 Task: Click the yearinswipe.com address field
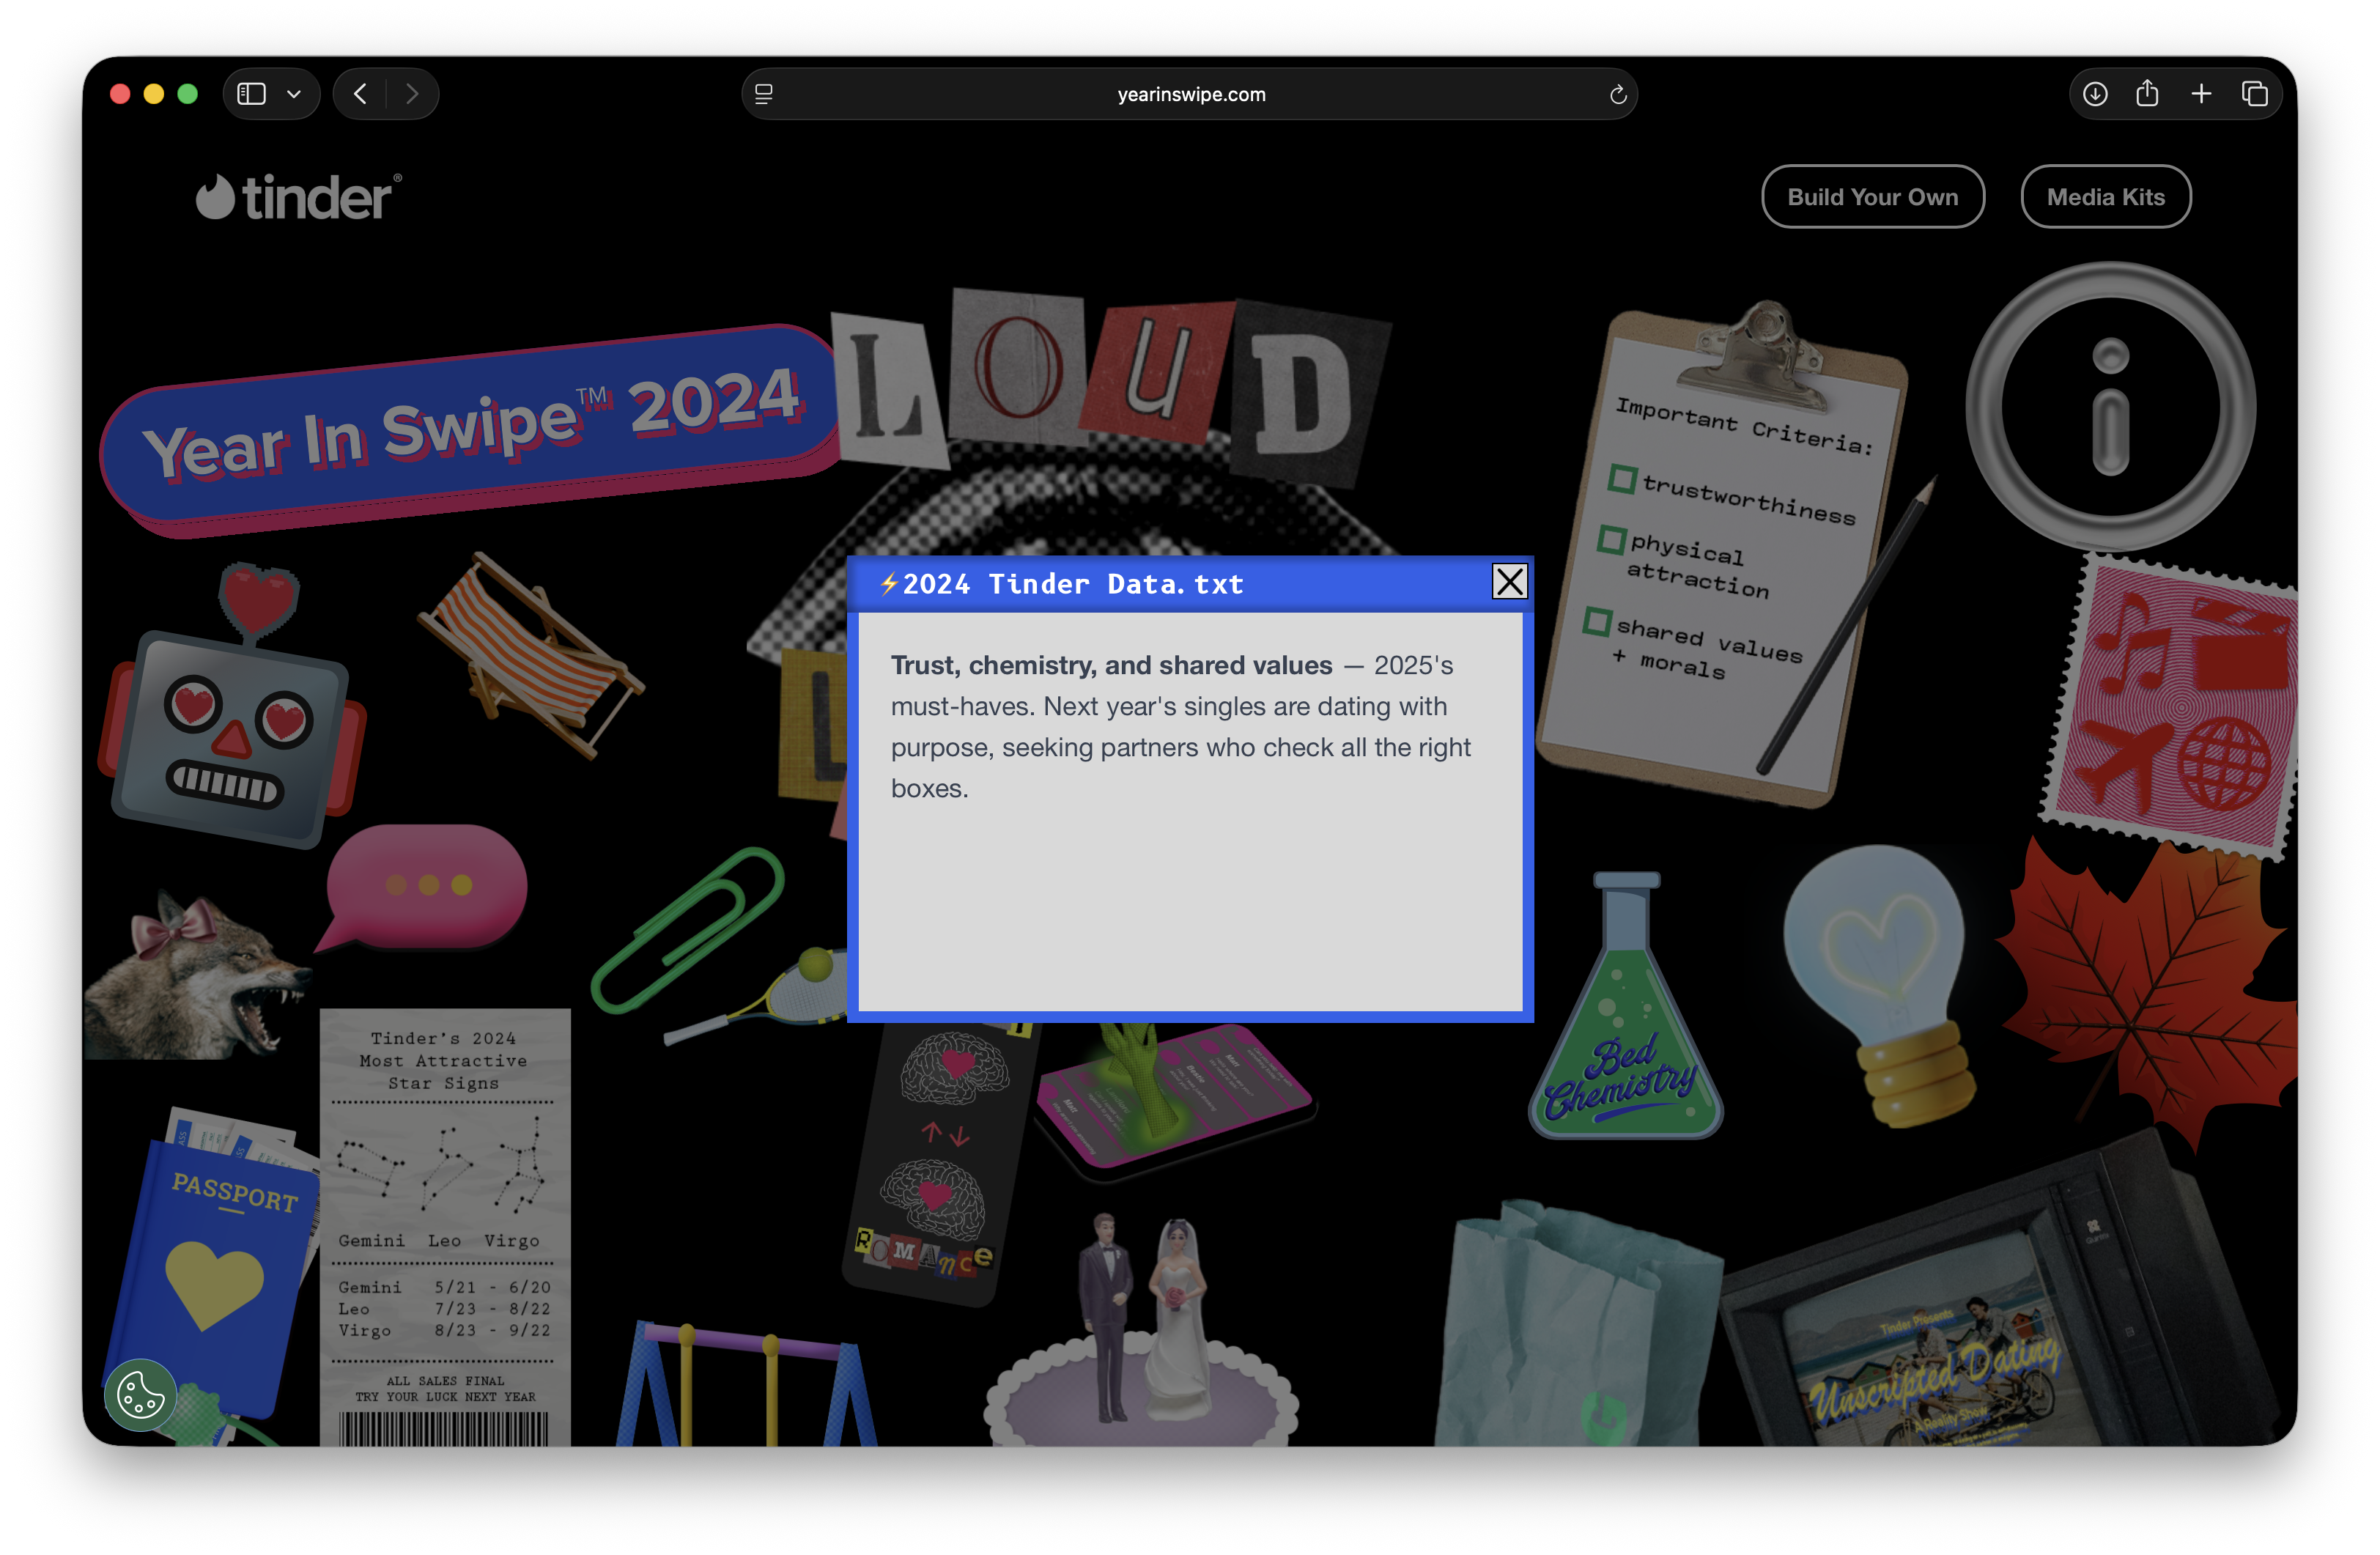pyautogui.click(x=1190, y=94)
